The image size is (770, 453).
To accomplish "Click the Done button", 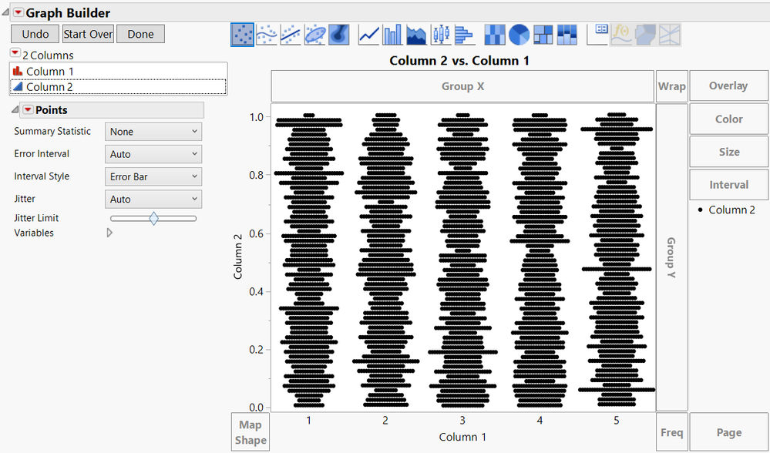I will 140,34.
